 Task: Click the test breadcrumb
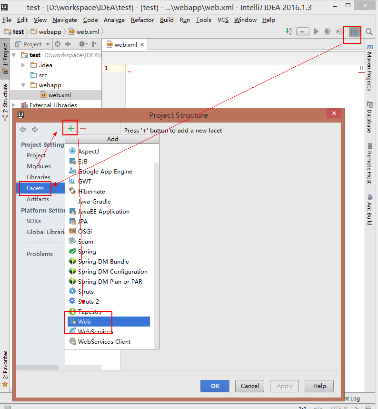[15, 32]
